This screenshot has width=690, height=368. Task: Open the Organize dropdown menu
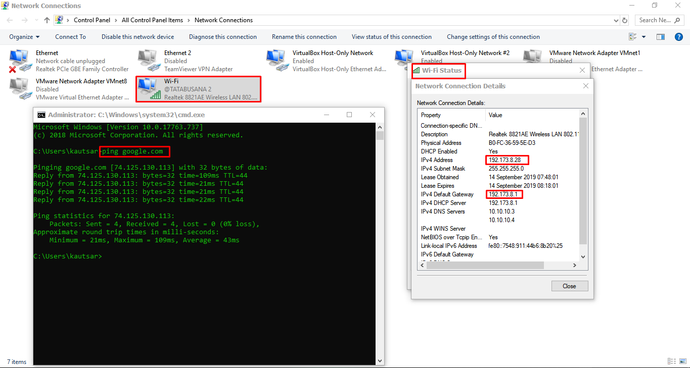click(x=24, y=36)
